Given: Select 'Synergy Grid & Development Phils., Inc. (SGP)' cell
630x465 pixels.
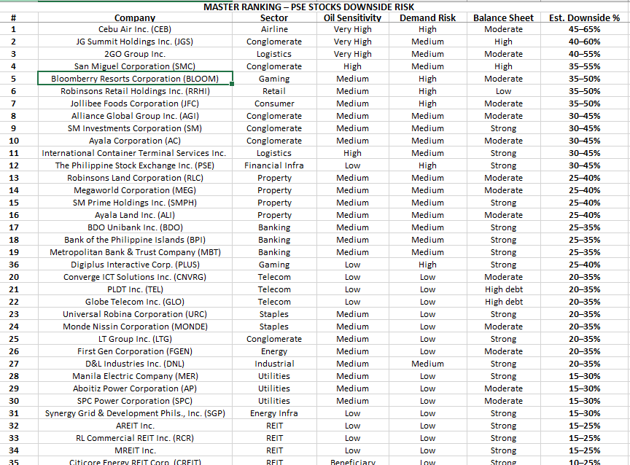Looking at the screenshot, I should point(135,413).
